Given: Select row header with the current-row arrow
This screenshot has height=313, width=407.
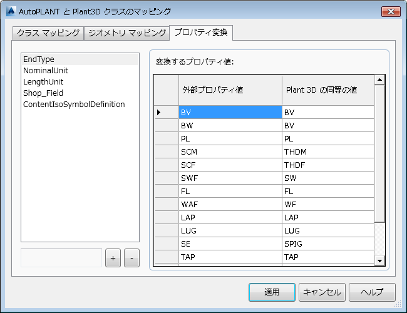Looking at the screenshot, I should (x=167, y=113).
